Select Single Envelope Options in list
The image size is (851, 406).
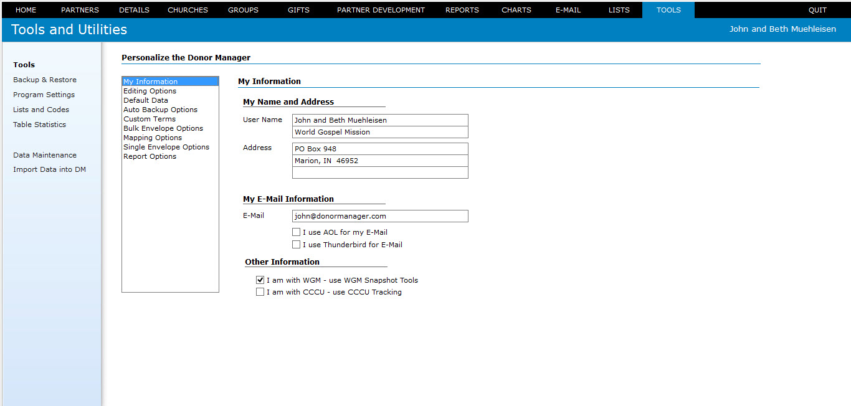coord(170,147)
